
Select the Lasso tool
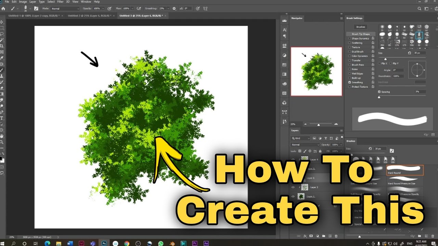(2, 34)
